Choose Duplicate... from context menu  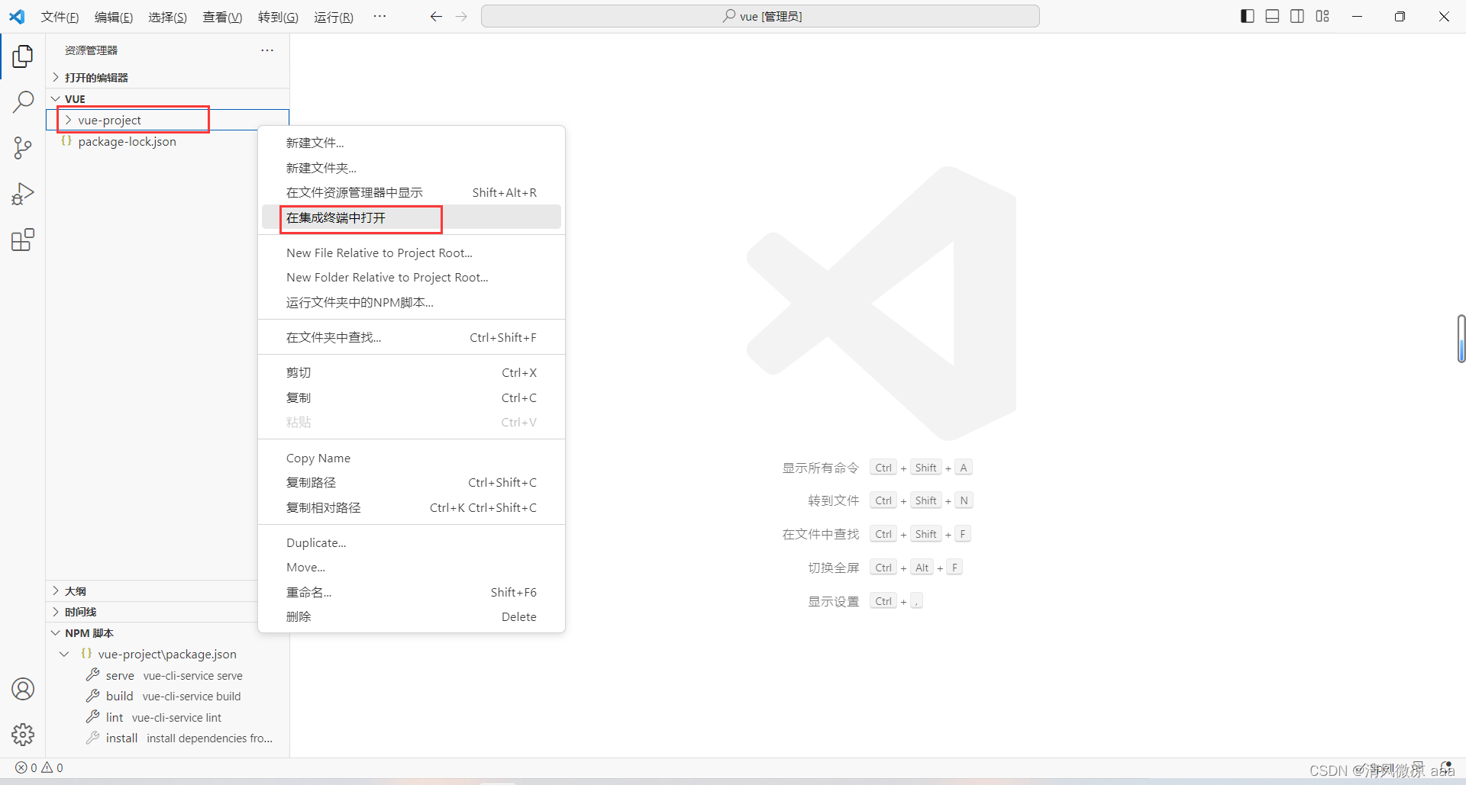point(412,542)
